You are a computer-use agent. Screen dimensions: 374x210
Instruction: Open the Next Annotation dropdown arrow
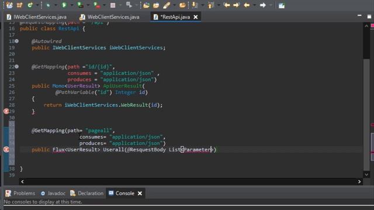202,5
